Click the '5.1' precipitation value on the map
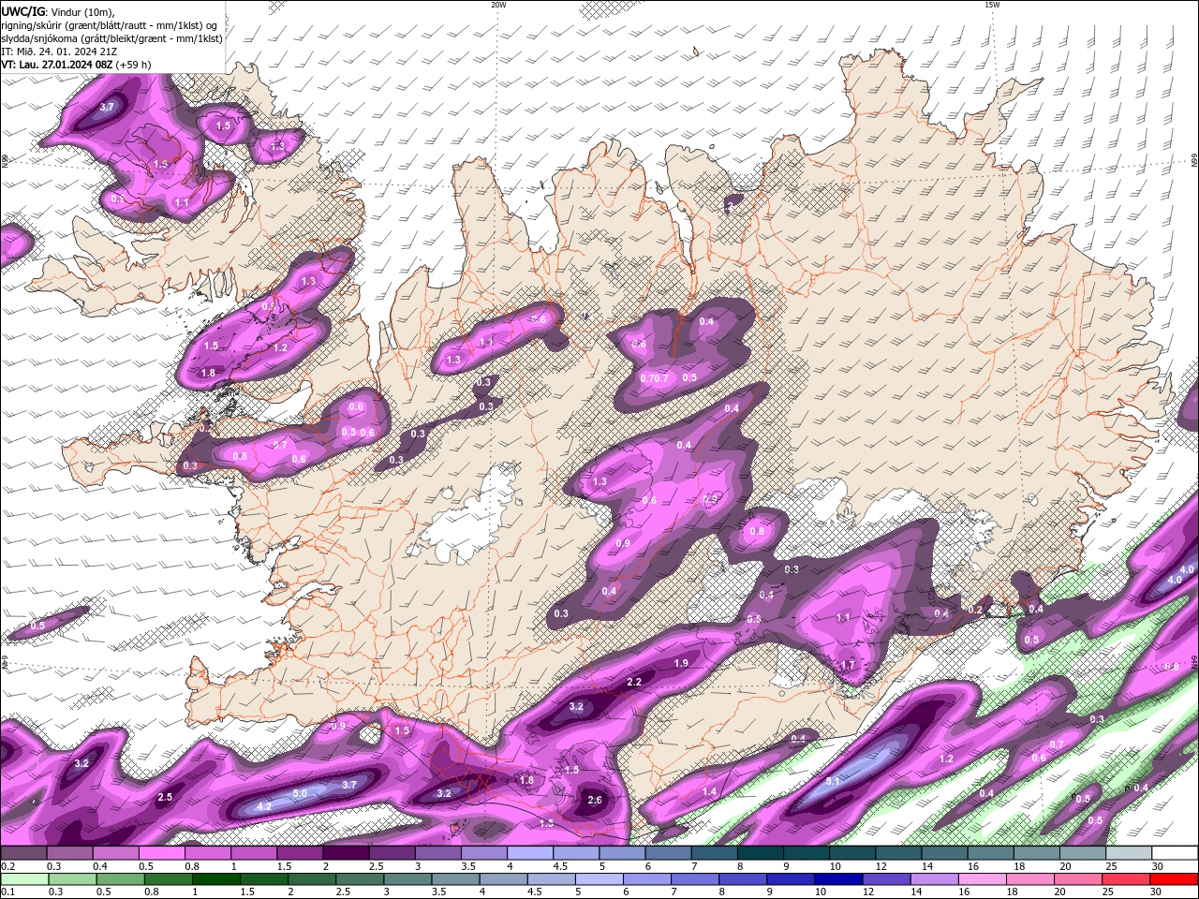 pyautogui.click(x=833, y=779)
